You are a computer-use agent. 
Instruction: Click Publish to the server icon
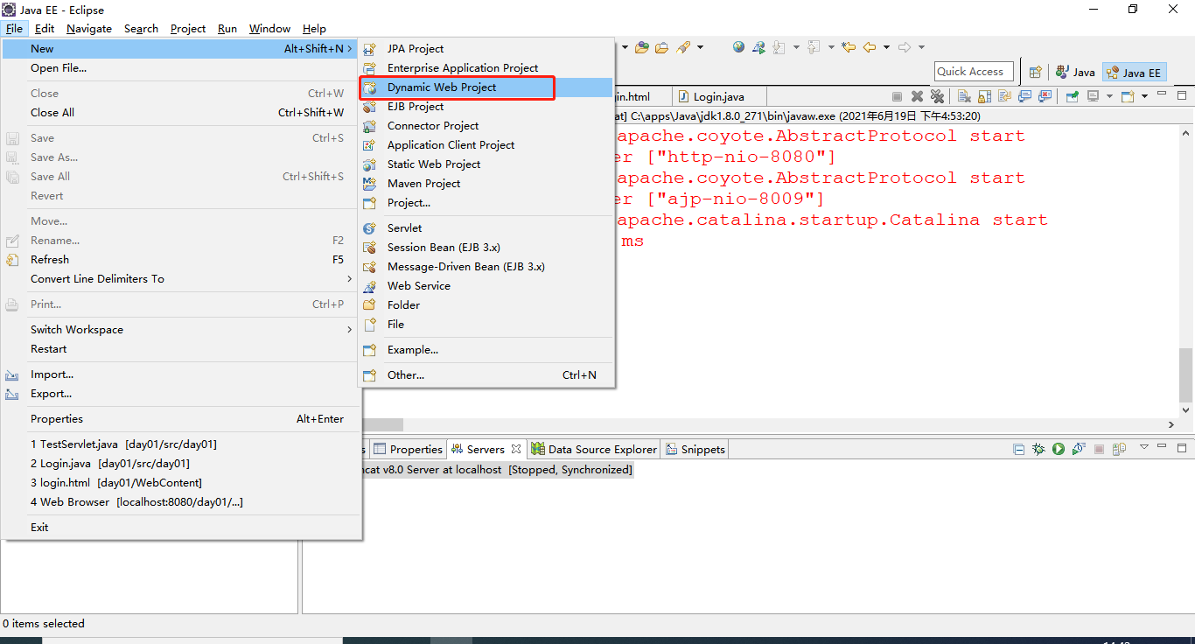[1120, 449]
